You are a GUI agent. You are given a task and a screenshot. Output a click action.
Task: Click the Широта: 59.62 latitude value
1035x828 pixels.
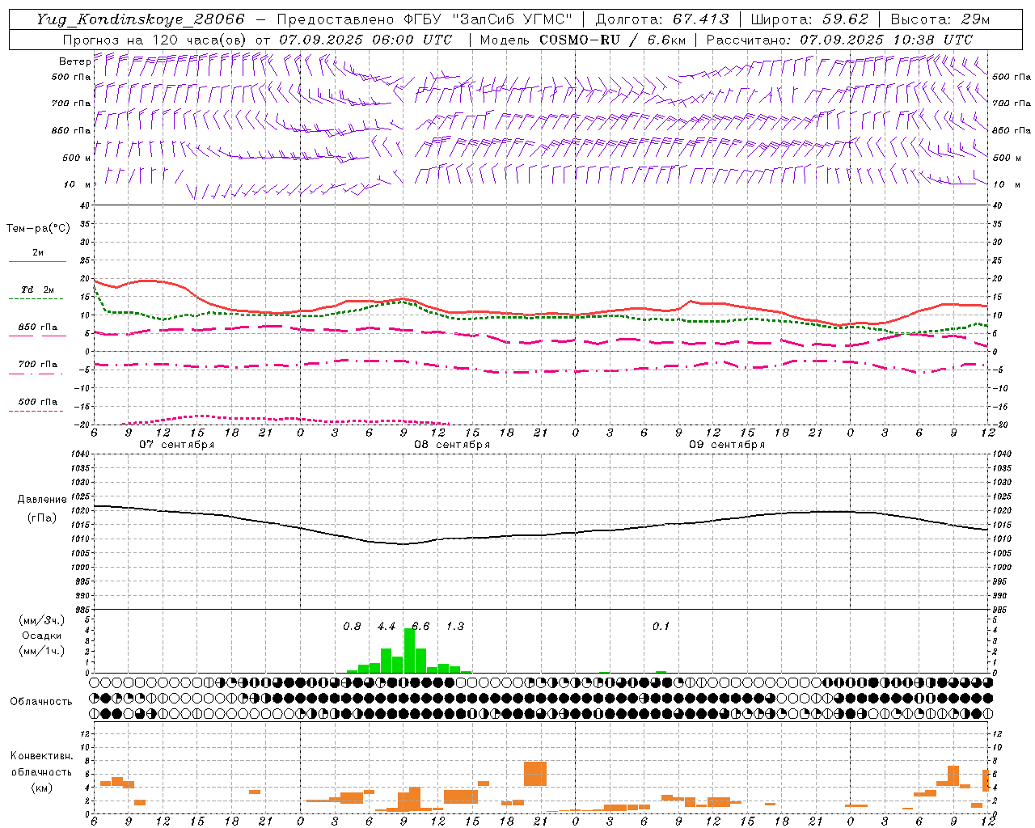809,19
